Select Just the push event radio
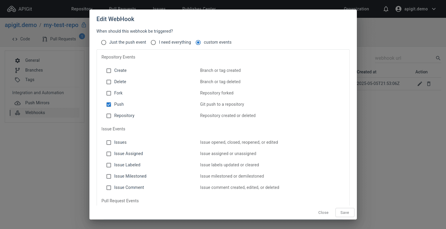 point(104,42)
